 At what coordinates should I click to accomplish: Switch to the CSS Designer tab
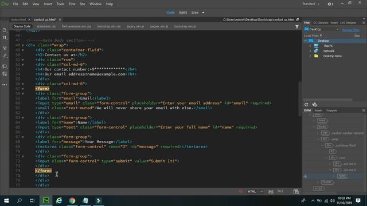pos(348,23)
